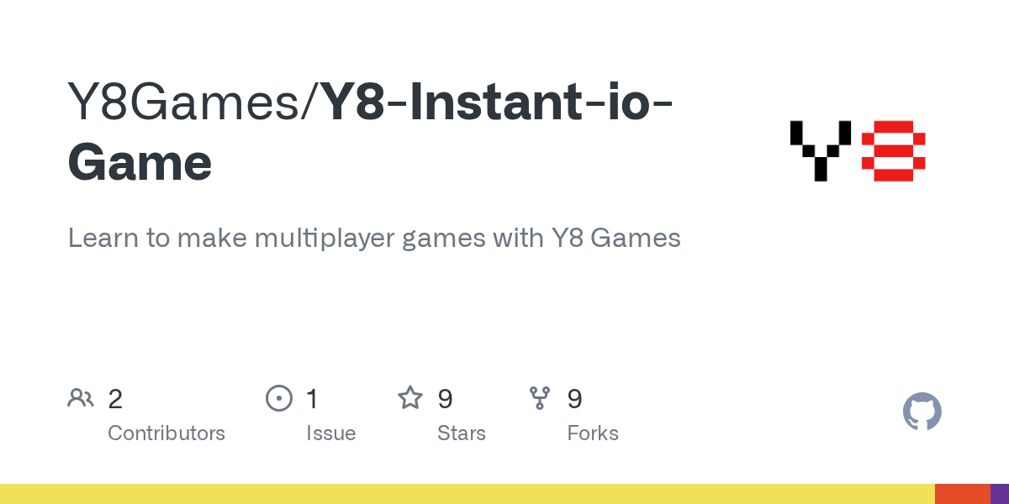Click the GitHub Octocat logo
The height and width of the screenshot is (504, 1009).
click(x=922, y=412)
